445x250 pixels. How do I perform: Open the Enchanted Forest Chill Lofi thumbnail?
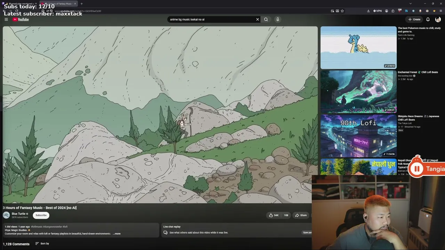358,92
